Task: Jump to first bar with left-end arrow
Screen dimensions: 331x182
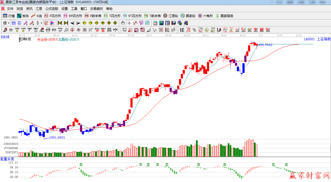Action: pyautogui.click(x=60, y=23)
